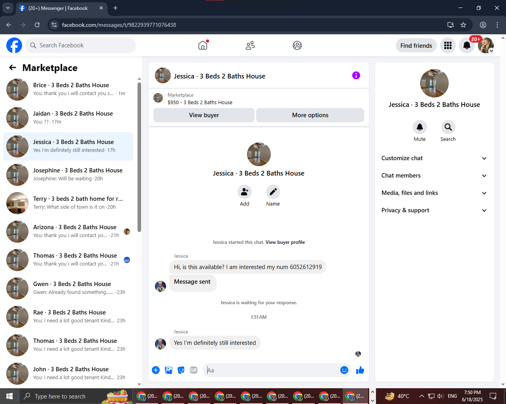This screenshot has width=506, height=404.
Task: Click the Name edit pencil icon
Action: click(273, 192)
